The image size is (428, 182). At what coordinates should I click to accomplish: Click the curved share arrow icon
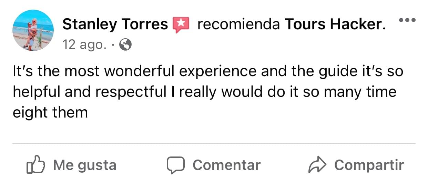tap(316, 165)
